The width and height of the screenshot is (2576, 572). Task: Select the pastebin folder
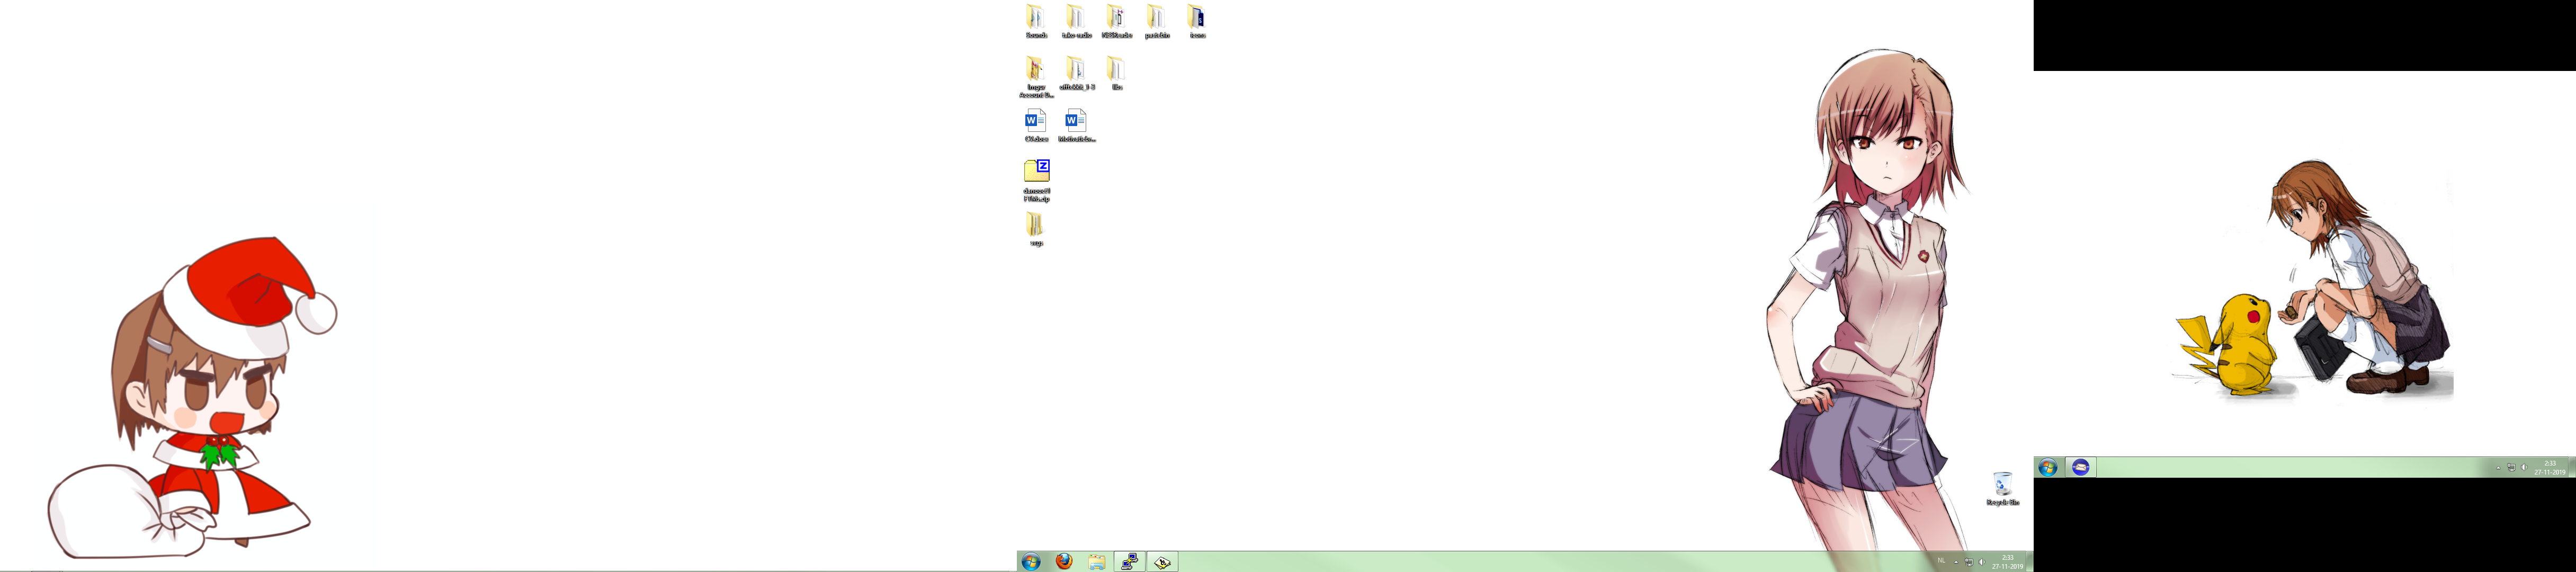click(1156, 19)
